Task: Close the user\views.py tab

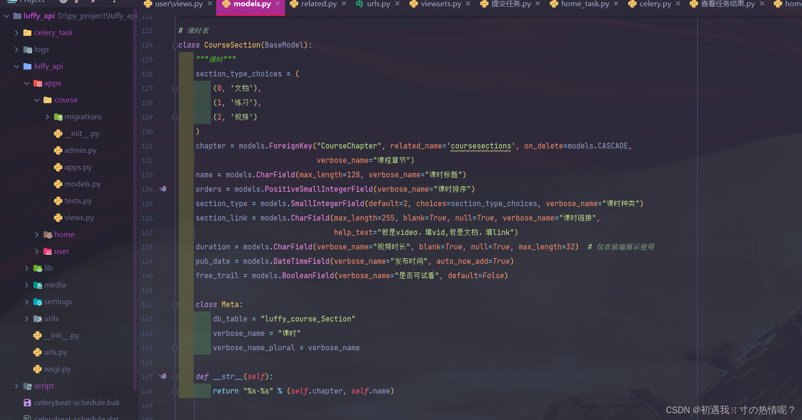Action: [x=210, y=4]
